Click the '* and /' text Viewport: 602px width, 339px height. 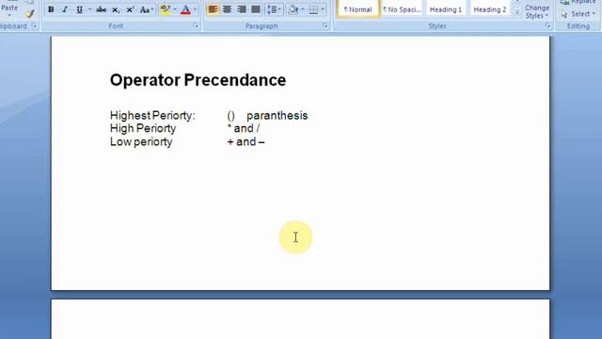[244, 128]
